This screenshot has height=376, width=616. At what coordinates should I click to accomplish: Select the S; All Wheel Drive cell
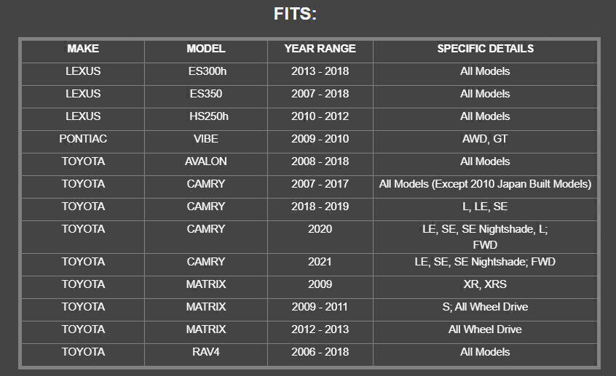485,307
